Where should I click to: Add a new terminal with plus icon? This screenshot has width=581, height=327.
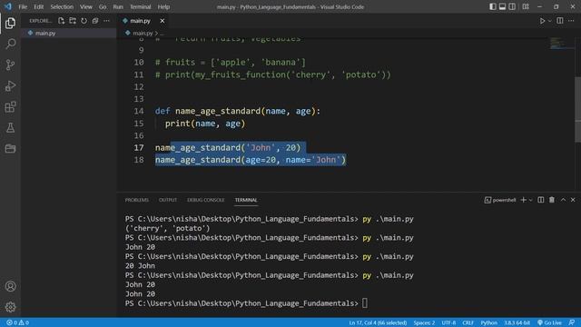[523, 200]
